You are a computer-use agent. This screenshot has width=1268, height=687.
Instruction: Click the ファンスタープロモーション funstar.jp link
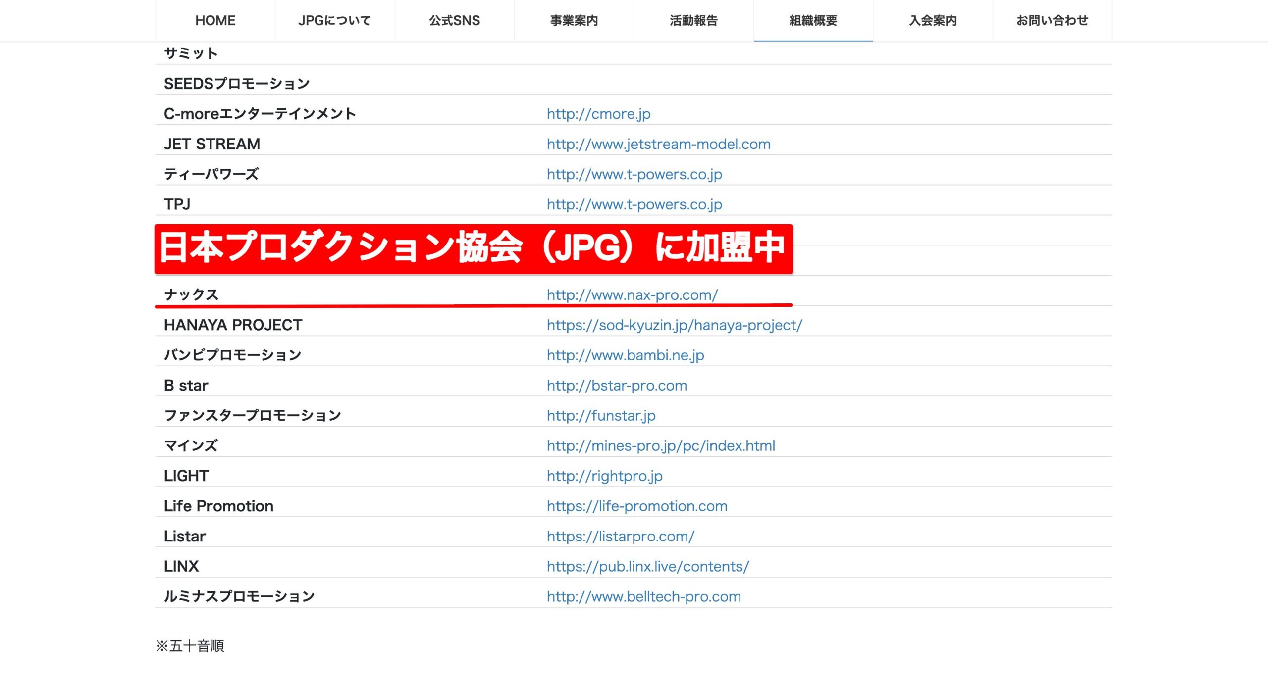click(x=600, y=415)
